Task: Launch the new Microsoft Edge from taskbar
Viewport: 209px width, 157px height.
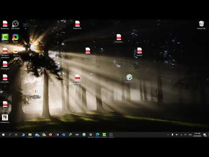Action: [98, 135]
